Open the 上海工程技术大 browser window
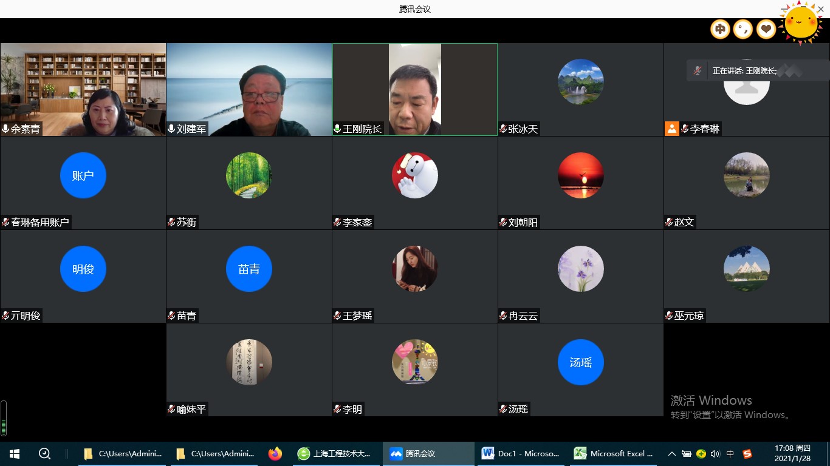 click(x=335, y=453)
